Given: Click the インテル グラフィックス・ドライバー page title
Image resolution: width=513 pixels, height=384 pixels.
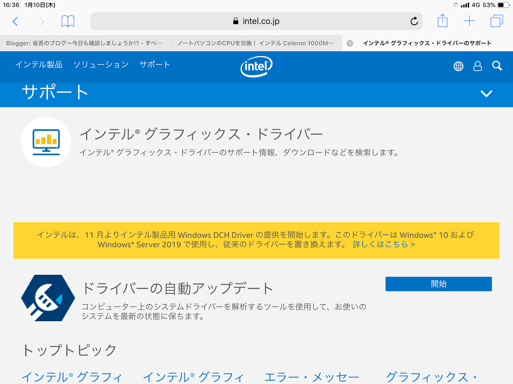Looking at the screenshot, I should (x=201, y=134).
